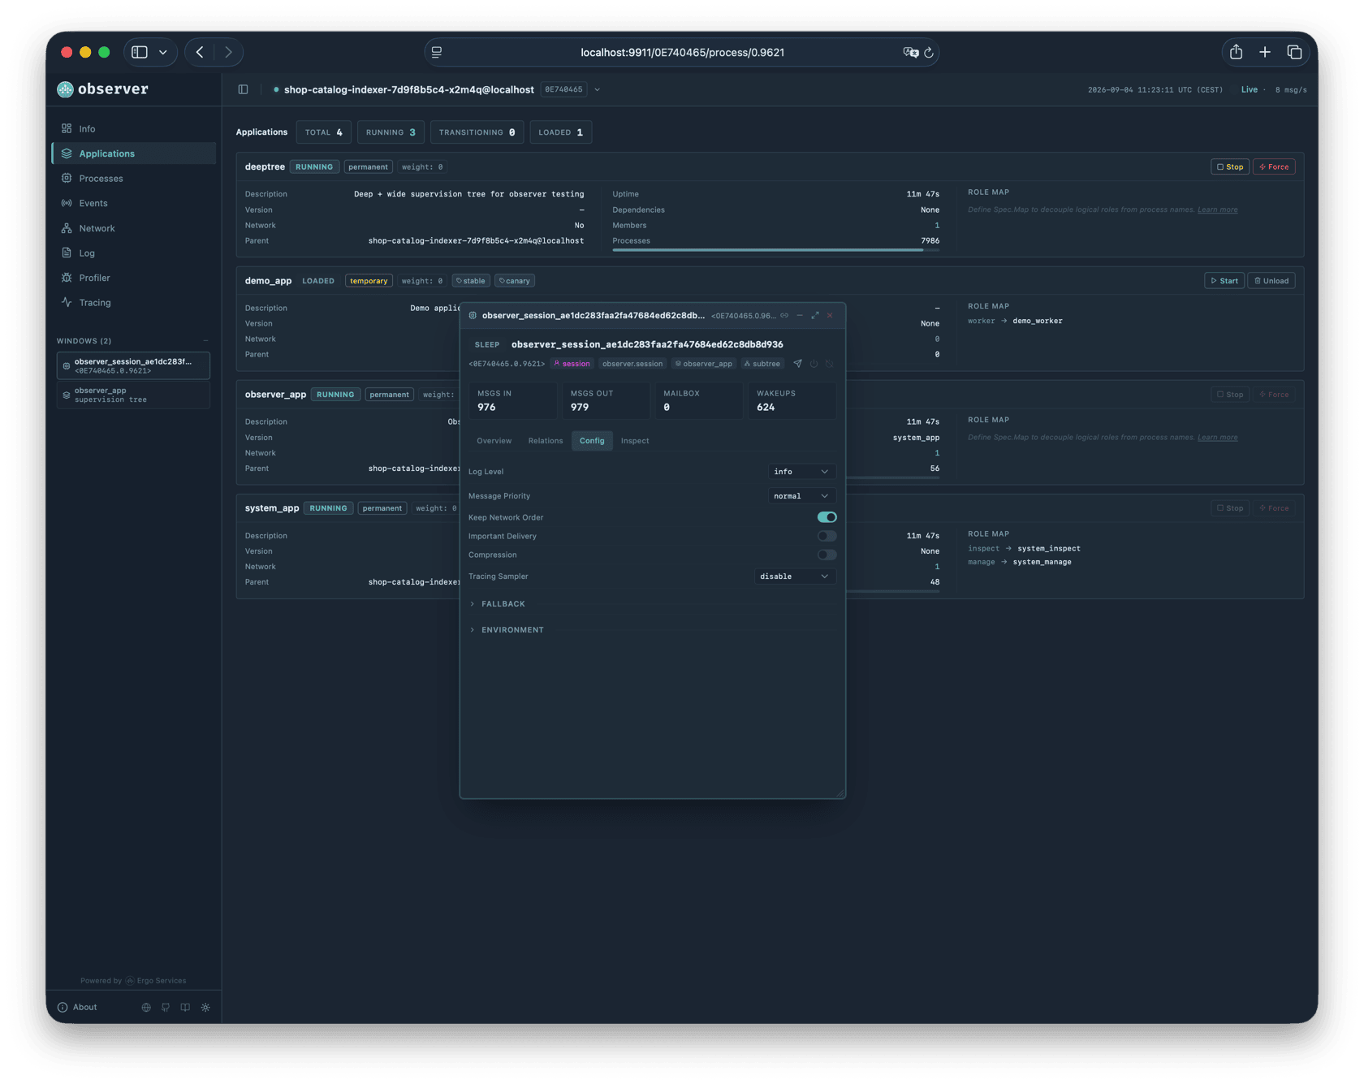Click the stable tag on demo_app

click(x=470, y=280)
